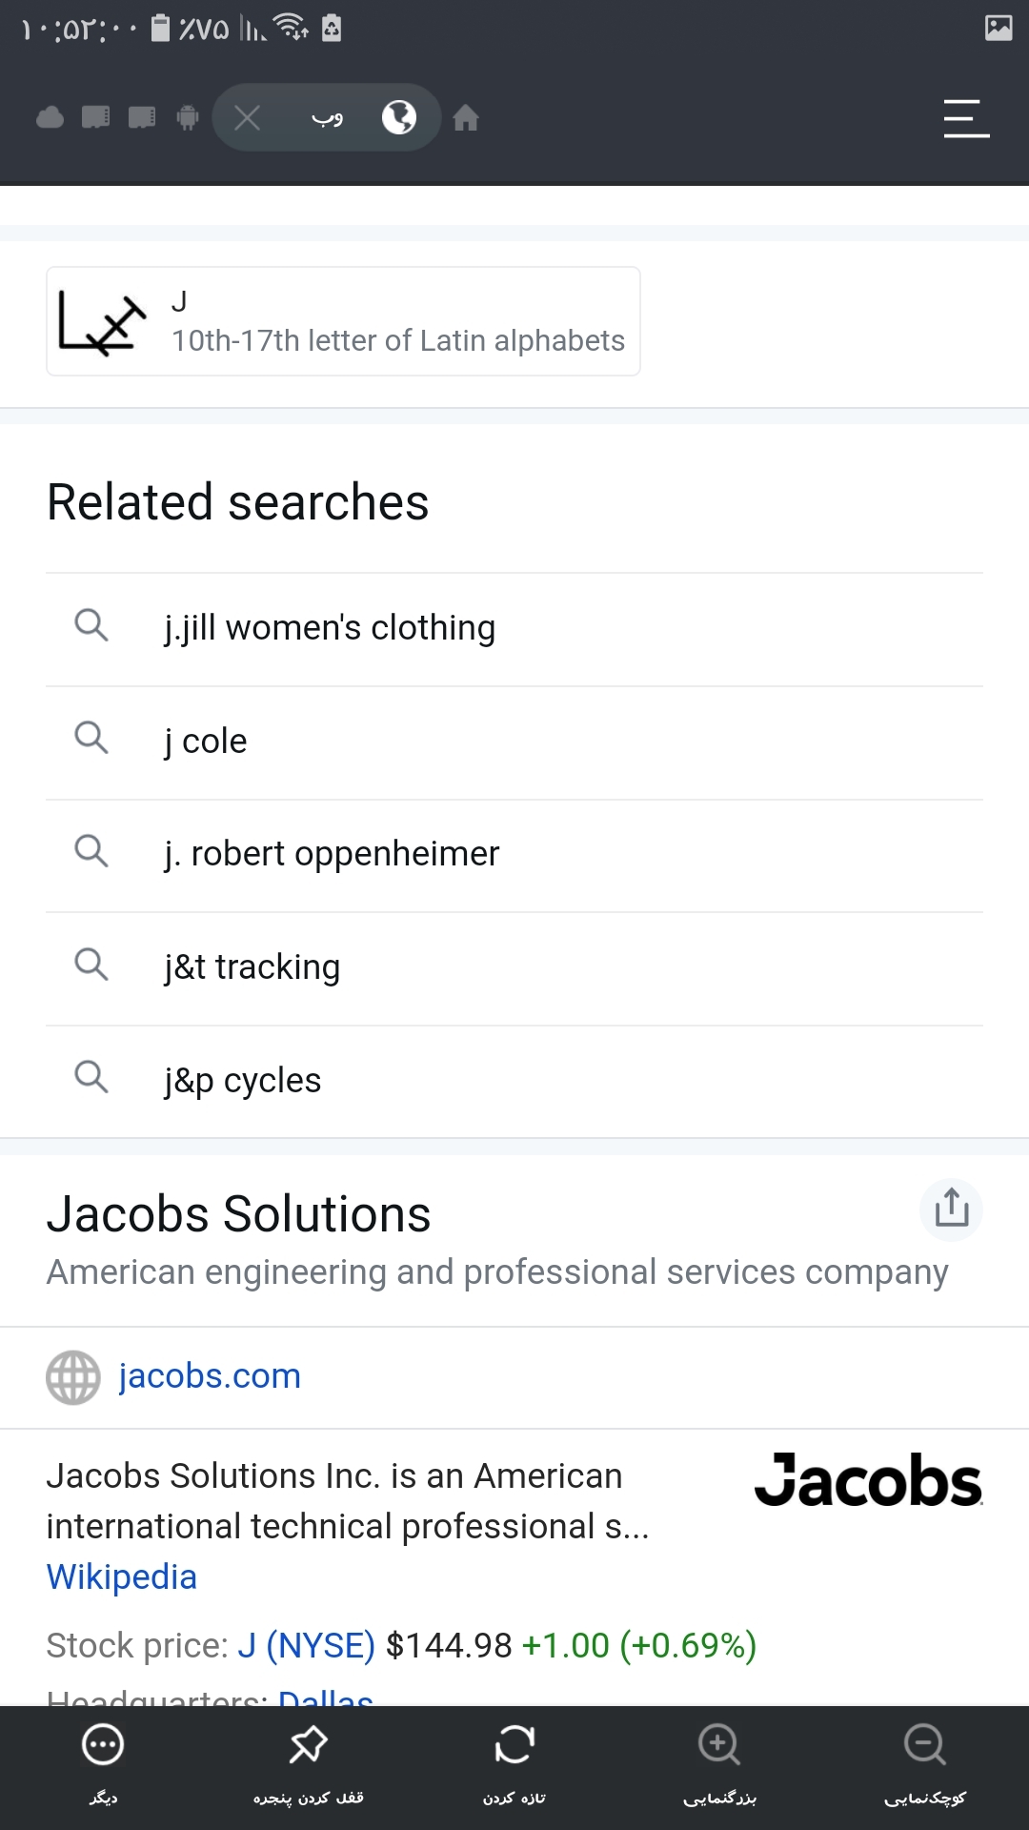The height and width of the screenshot is (1830, 1029).
Task: Open j. robert oppenheimer related search
Action: point(332,854)
